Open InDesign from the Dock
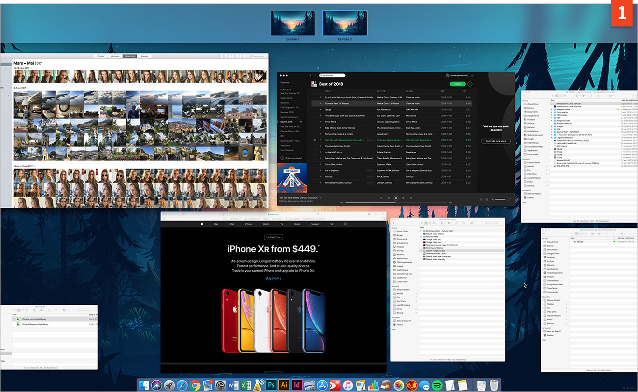 (x=296, y=385)
